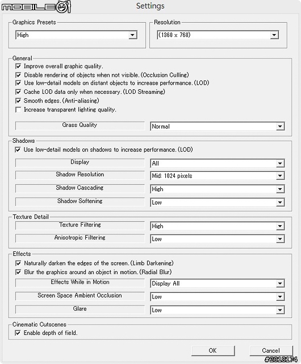Viewport: 301px width, 364px height.
Task: Toggle Improve overall graphic quality checkbox
Action: click(18, 67)
